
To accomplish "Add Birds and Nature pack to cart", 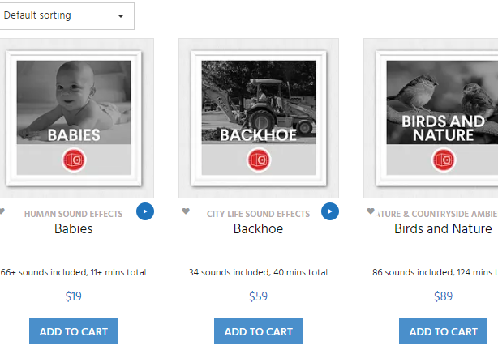I will coord(443,331).
